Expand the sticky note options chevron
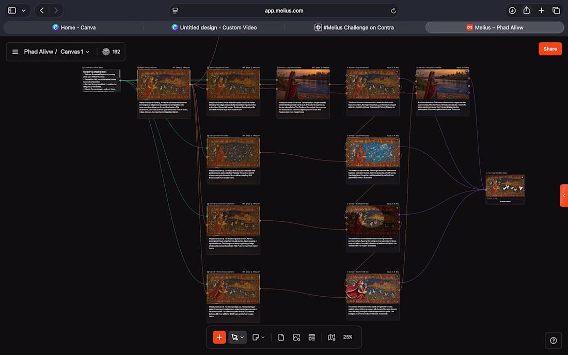 point(263,337)
